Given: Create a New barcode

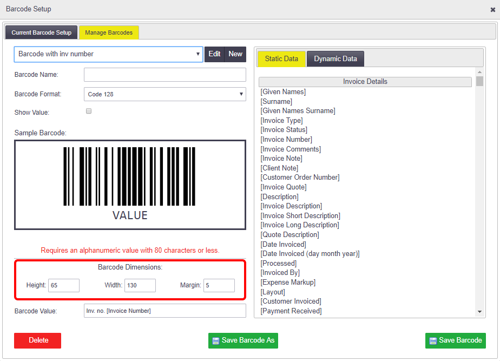Looking at the screenshot, I should [235, 54].
